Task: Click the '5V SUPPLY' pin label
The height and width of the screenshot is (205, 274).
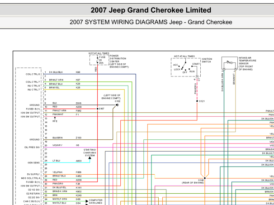Action: click(x=33, y=174)
